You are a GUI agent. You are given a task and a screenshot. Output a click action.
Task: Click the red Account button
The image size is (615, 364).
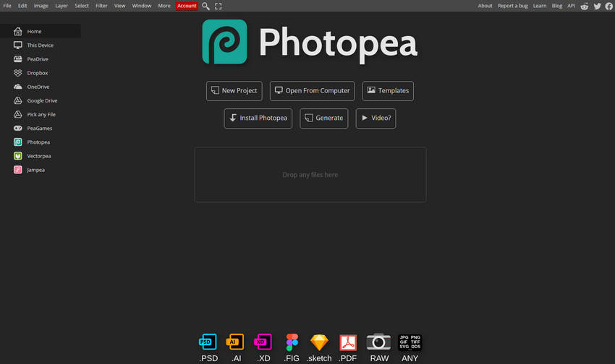pos(187,6)
